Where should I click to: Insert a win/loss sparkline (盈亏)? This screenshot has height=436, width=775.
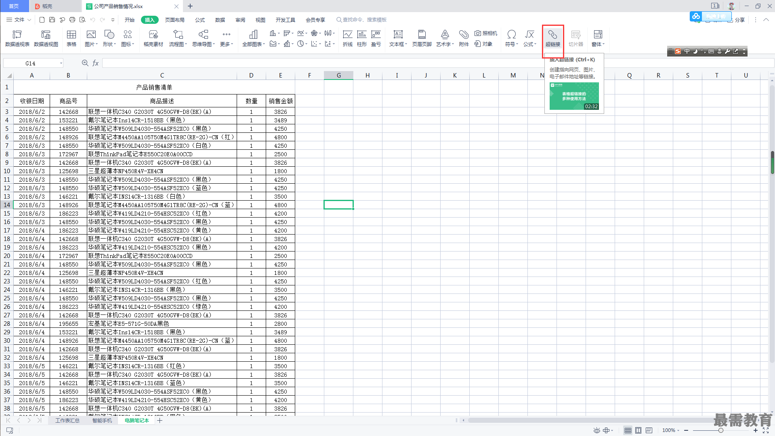pyautogui.click(x=376, y=38)
